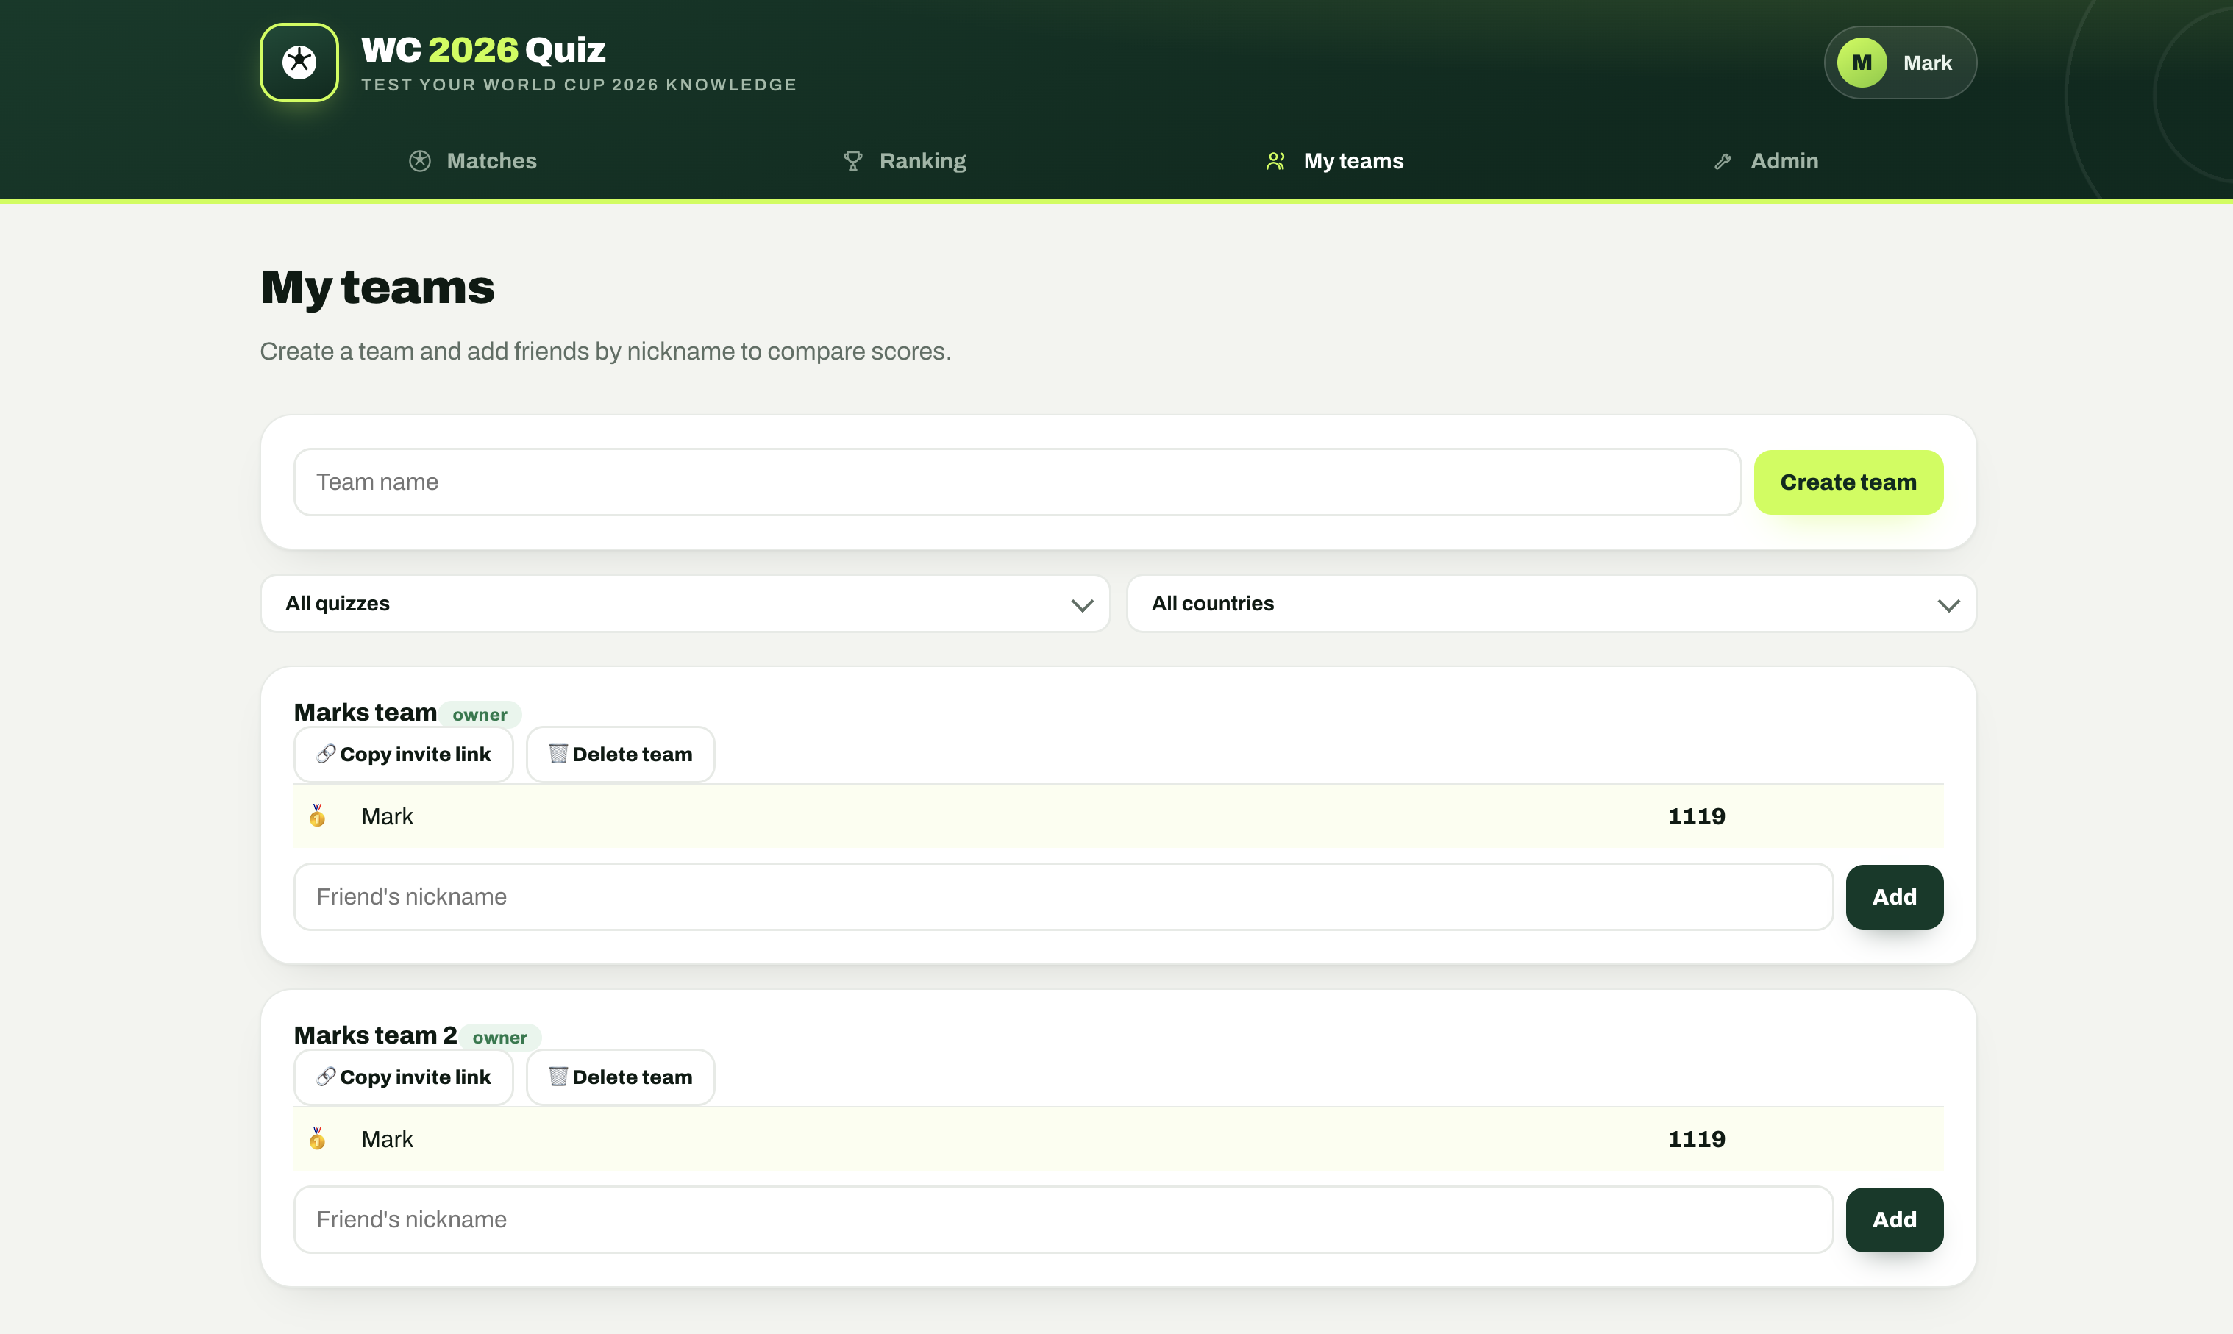Open the Matches tab
The width and height of the screenshot is (2233, 1334).
pos(473,161)
